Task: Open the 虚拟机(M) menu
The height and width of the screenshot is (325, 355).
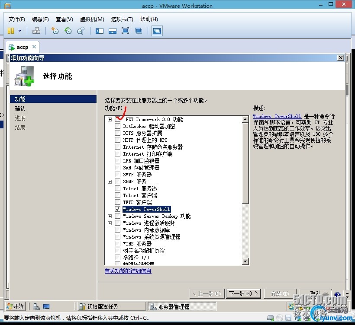Action: pos(92,19)
